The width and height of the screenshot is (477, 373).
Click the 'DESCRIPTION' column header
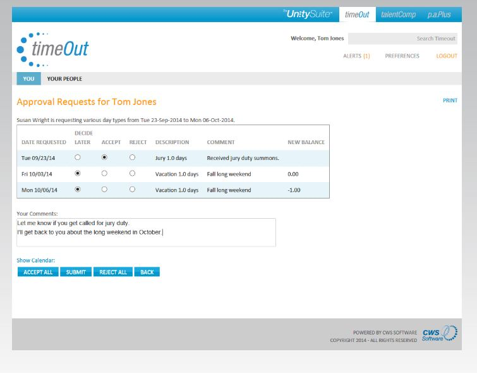pos(172,142)
